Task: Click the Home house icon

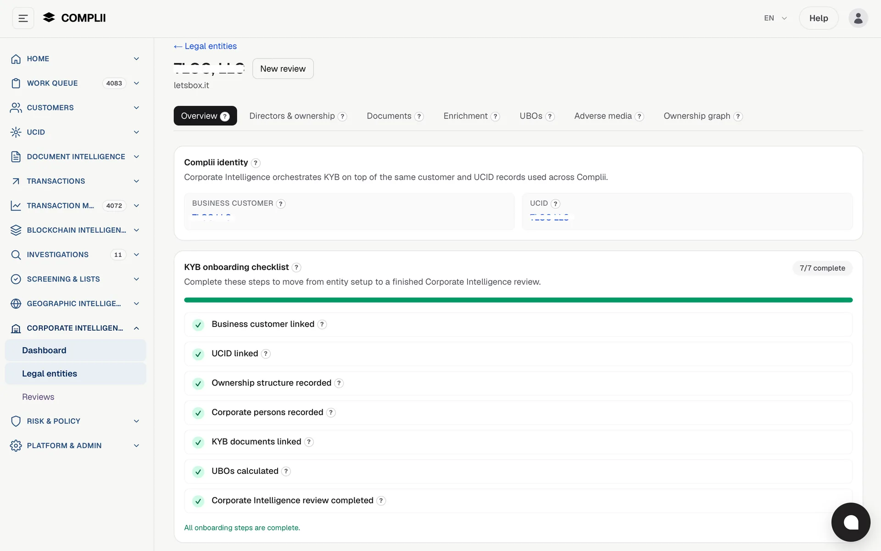Action: point(16,59)
